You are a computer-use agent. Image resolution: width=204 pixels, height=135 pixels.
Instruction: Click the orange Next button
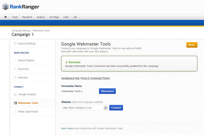click(192, 45)
